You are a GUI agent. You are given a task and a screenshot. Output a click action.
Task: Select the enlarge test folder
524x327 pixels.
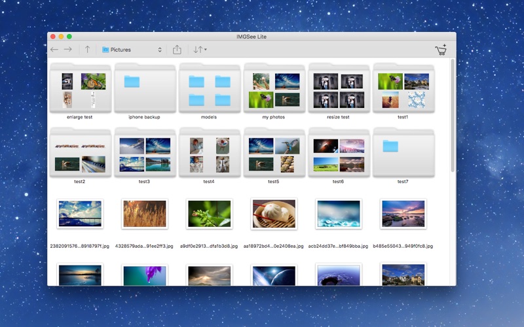(80, 88)
